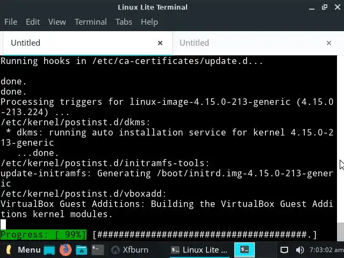
Task: Show the desktop from the taskbar
Action: click(x=49, y=250)
